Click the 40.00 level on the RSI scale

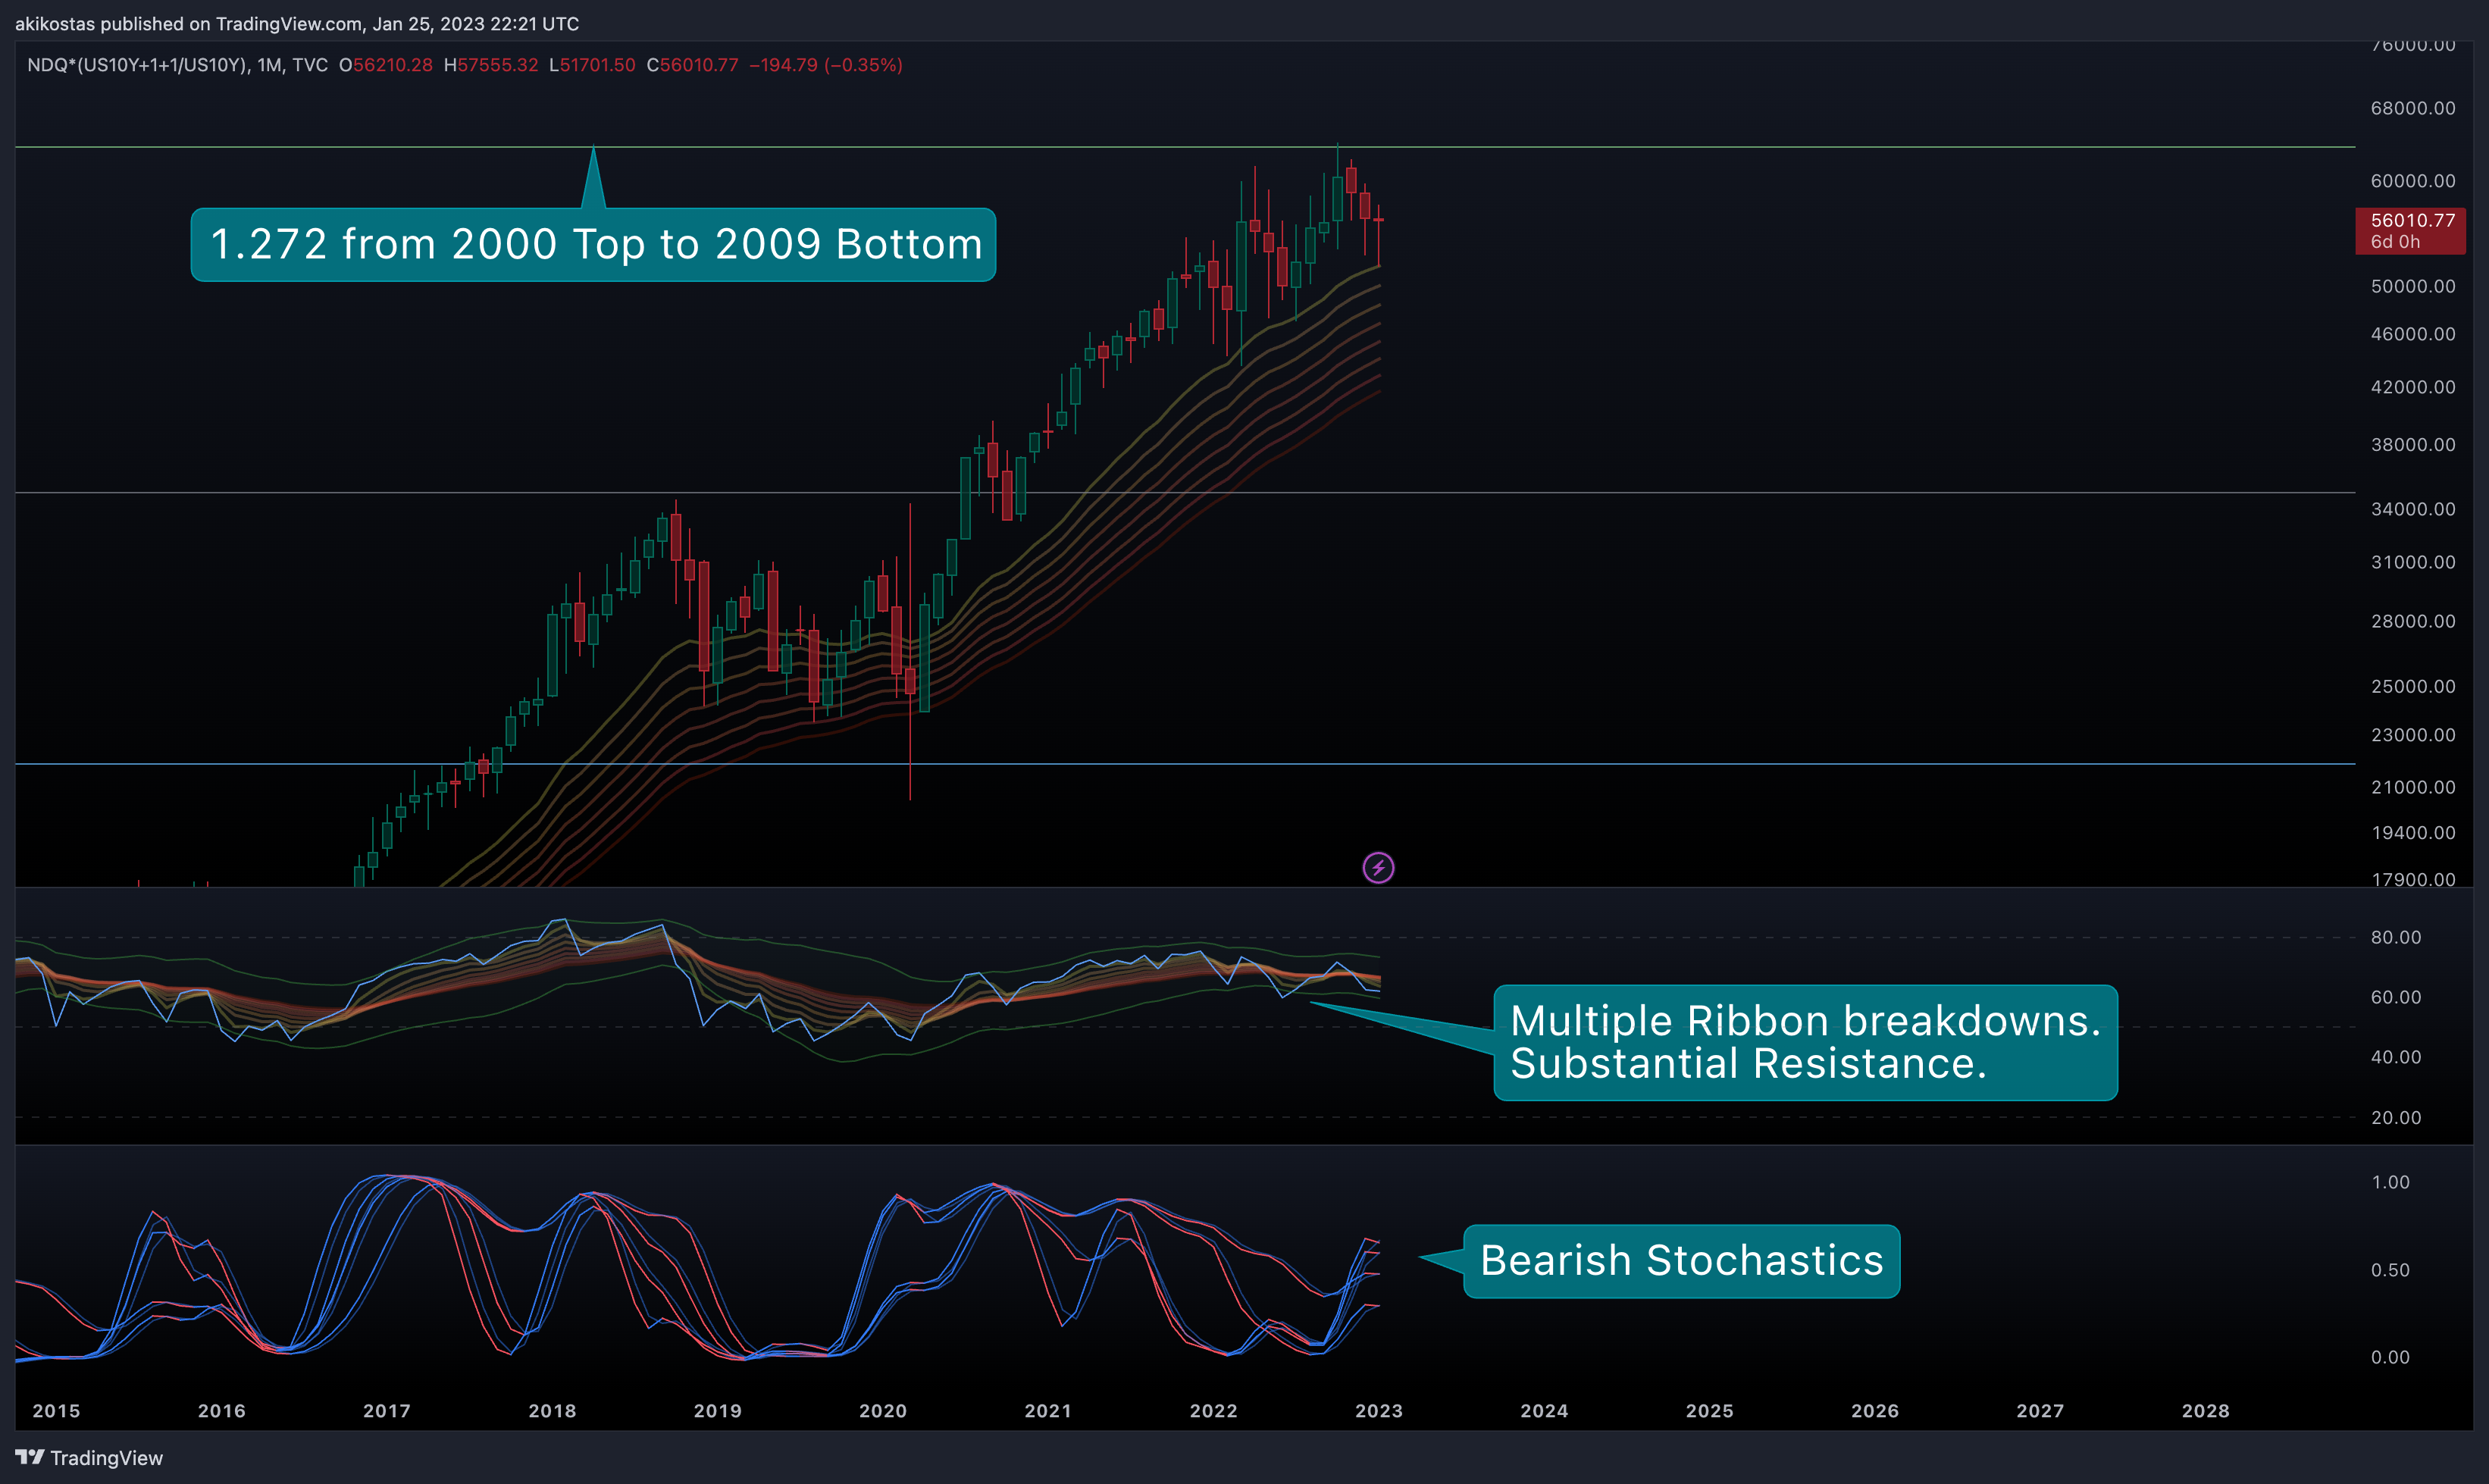click(2396, 1057)
